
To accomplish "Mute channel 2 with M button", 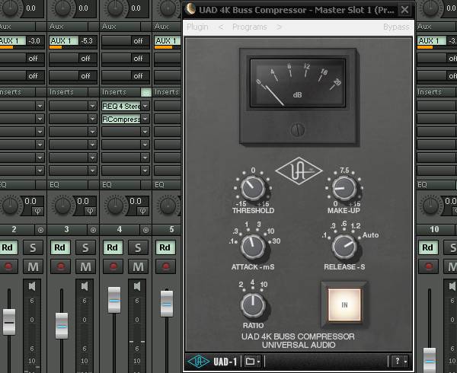I will click(33, 266).
